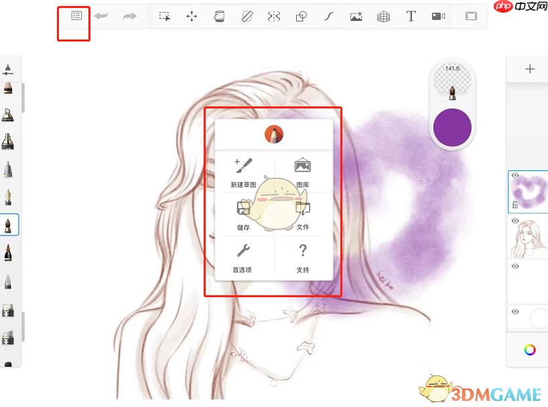The image size is (548, 407).
Task: Click the import image icon
Action: point(356,16)
